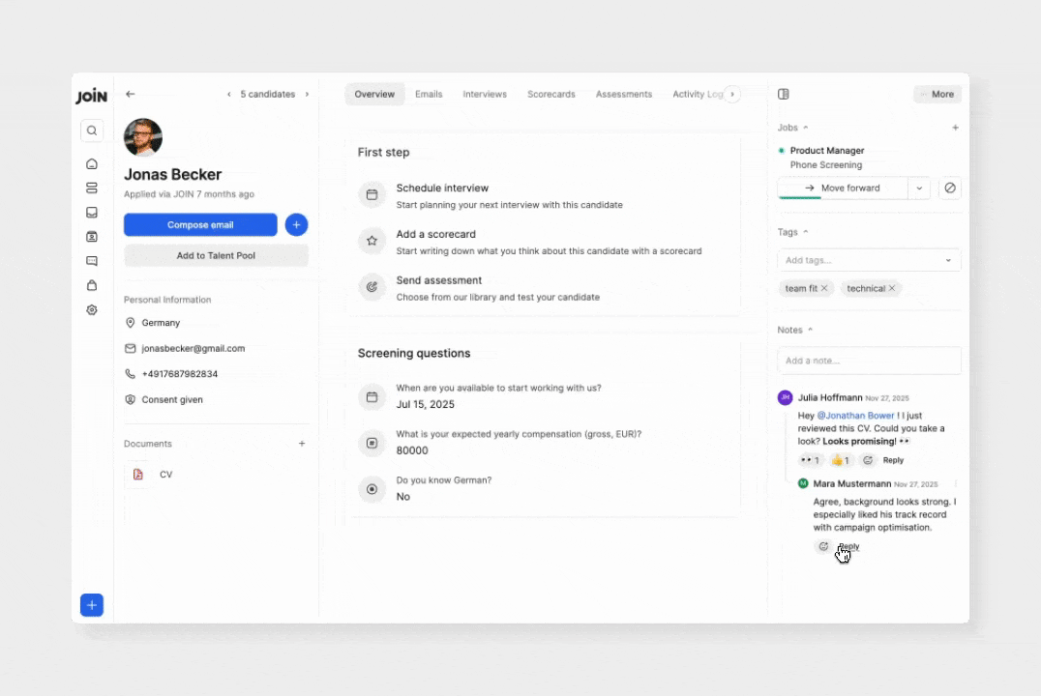Click Add to Talent Pool button
Screen dimensions: 1041x696
click(216, 256)
